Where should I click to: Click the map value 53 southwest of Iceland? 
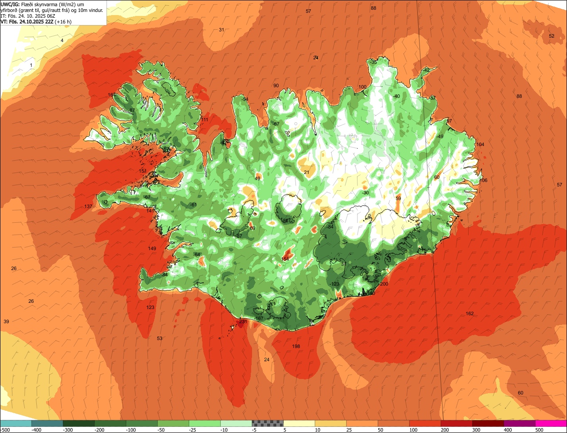[x=159, y=339]
